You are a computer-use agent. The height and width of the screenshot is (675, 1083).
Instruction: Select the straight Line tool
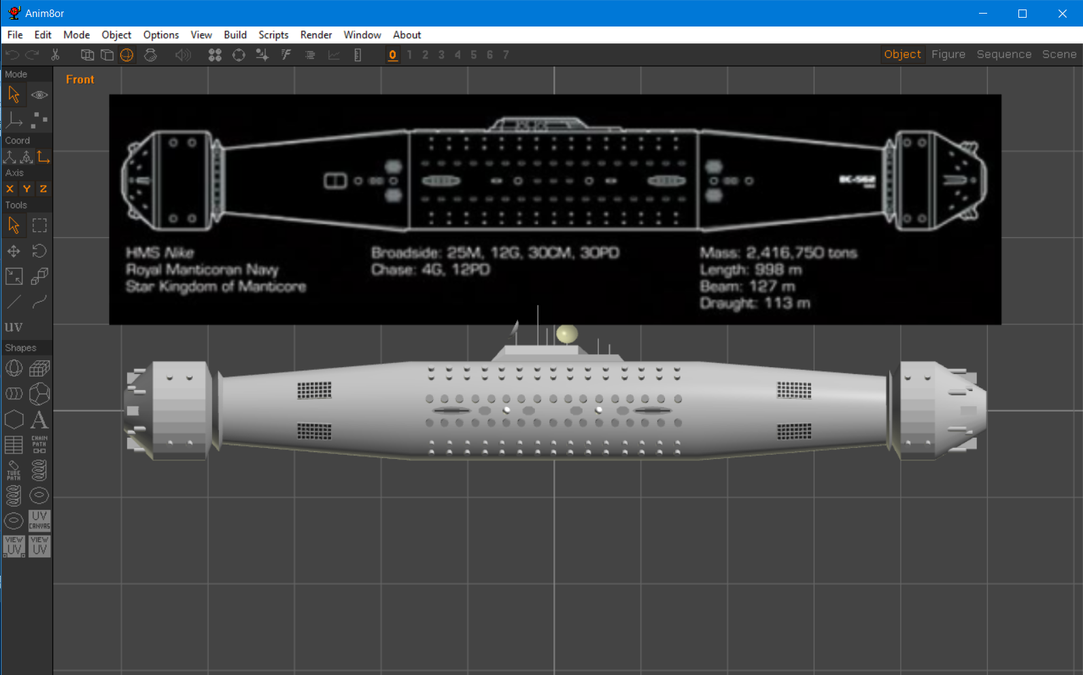[x=14, y=302]
